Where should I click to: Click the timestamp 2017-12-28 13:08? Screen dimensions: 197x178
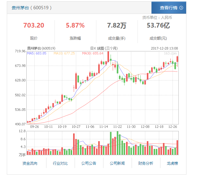pos(164,48)
